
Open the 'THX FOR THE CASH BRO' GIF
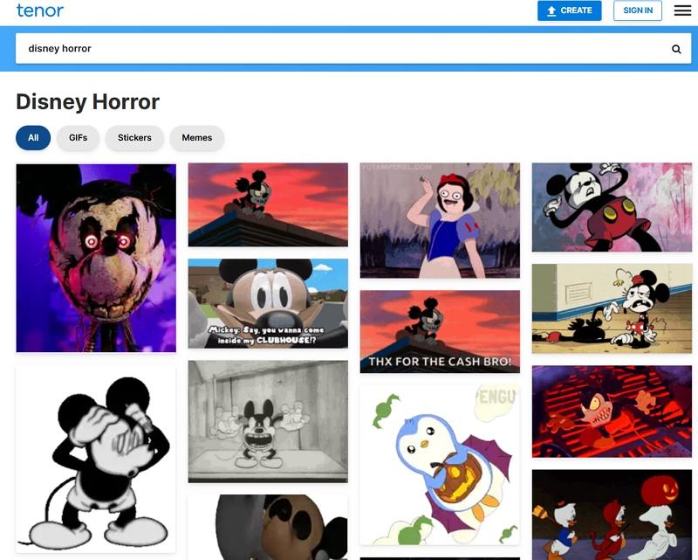point(440,332)
